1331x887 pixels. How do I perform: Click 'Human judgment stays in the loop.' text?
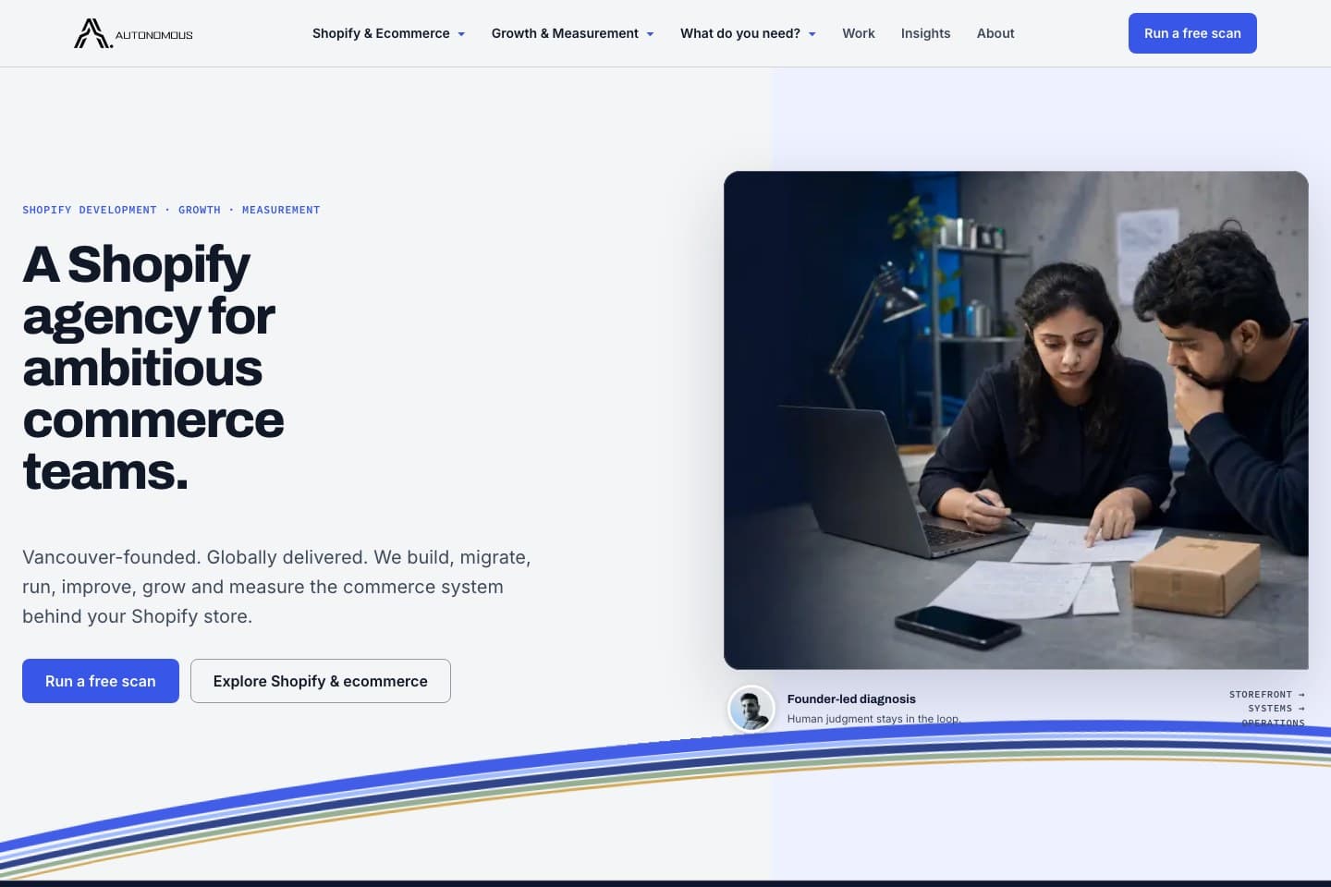click(873, 719)
